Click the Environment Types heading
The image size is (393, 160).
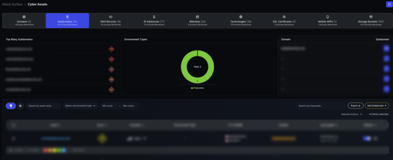tap(135, 39)
